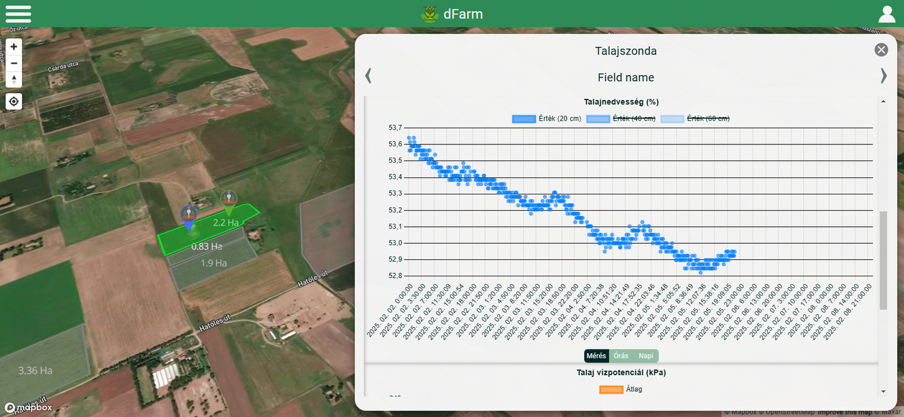904x417 pixels.
Task: Switch chart to Napi daily view
Action: (x=646, y=356)
